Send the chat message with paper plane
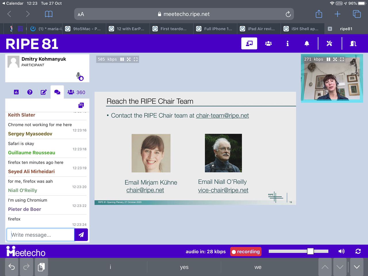This screenshot has height=276, width=368. pyautogui.click(x=81, y=235)
